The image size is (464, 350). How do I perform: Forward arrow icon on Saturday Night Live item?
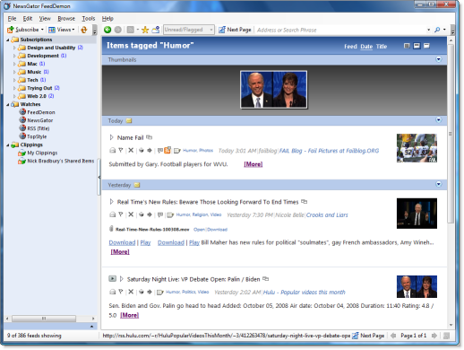click(150, 292)
